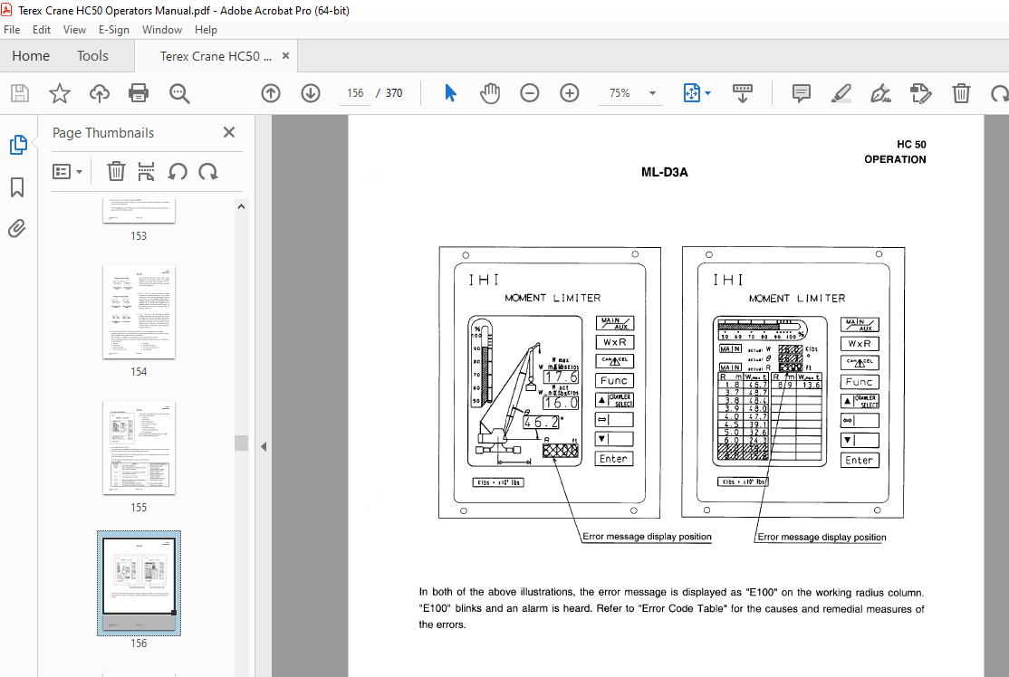
Task: Open the fit page view options
Action: [x=697, y=93]
